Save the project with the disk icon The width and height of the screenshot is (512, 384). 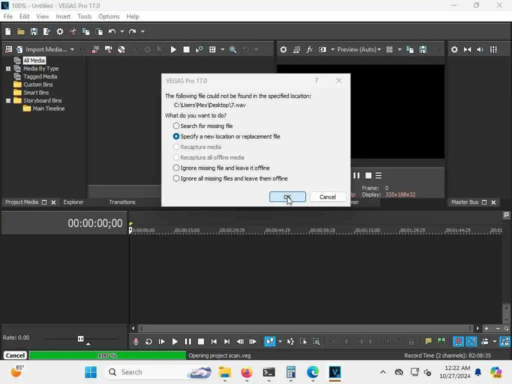(x=34, y=31)
